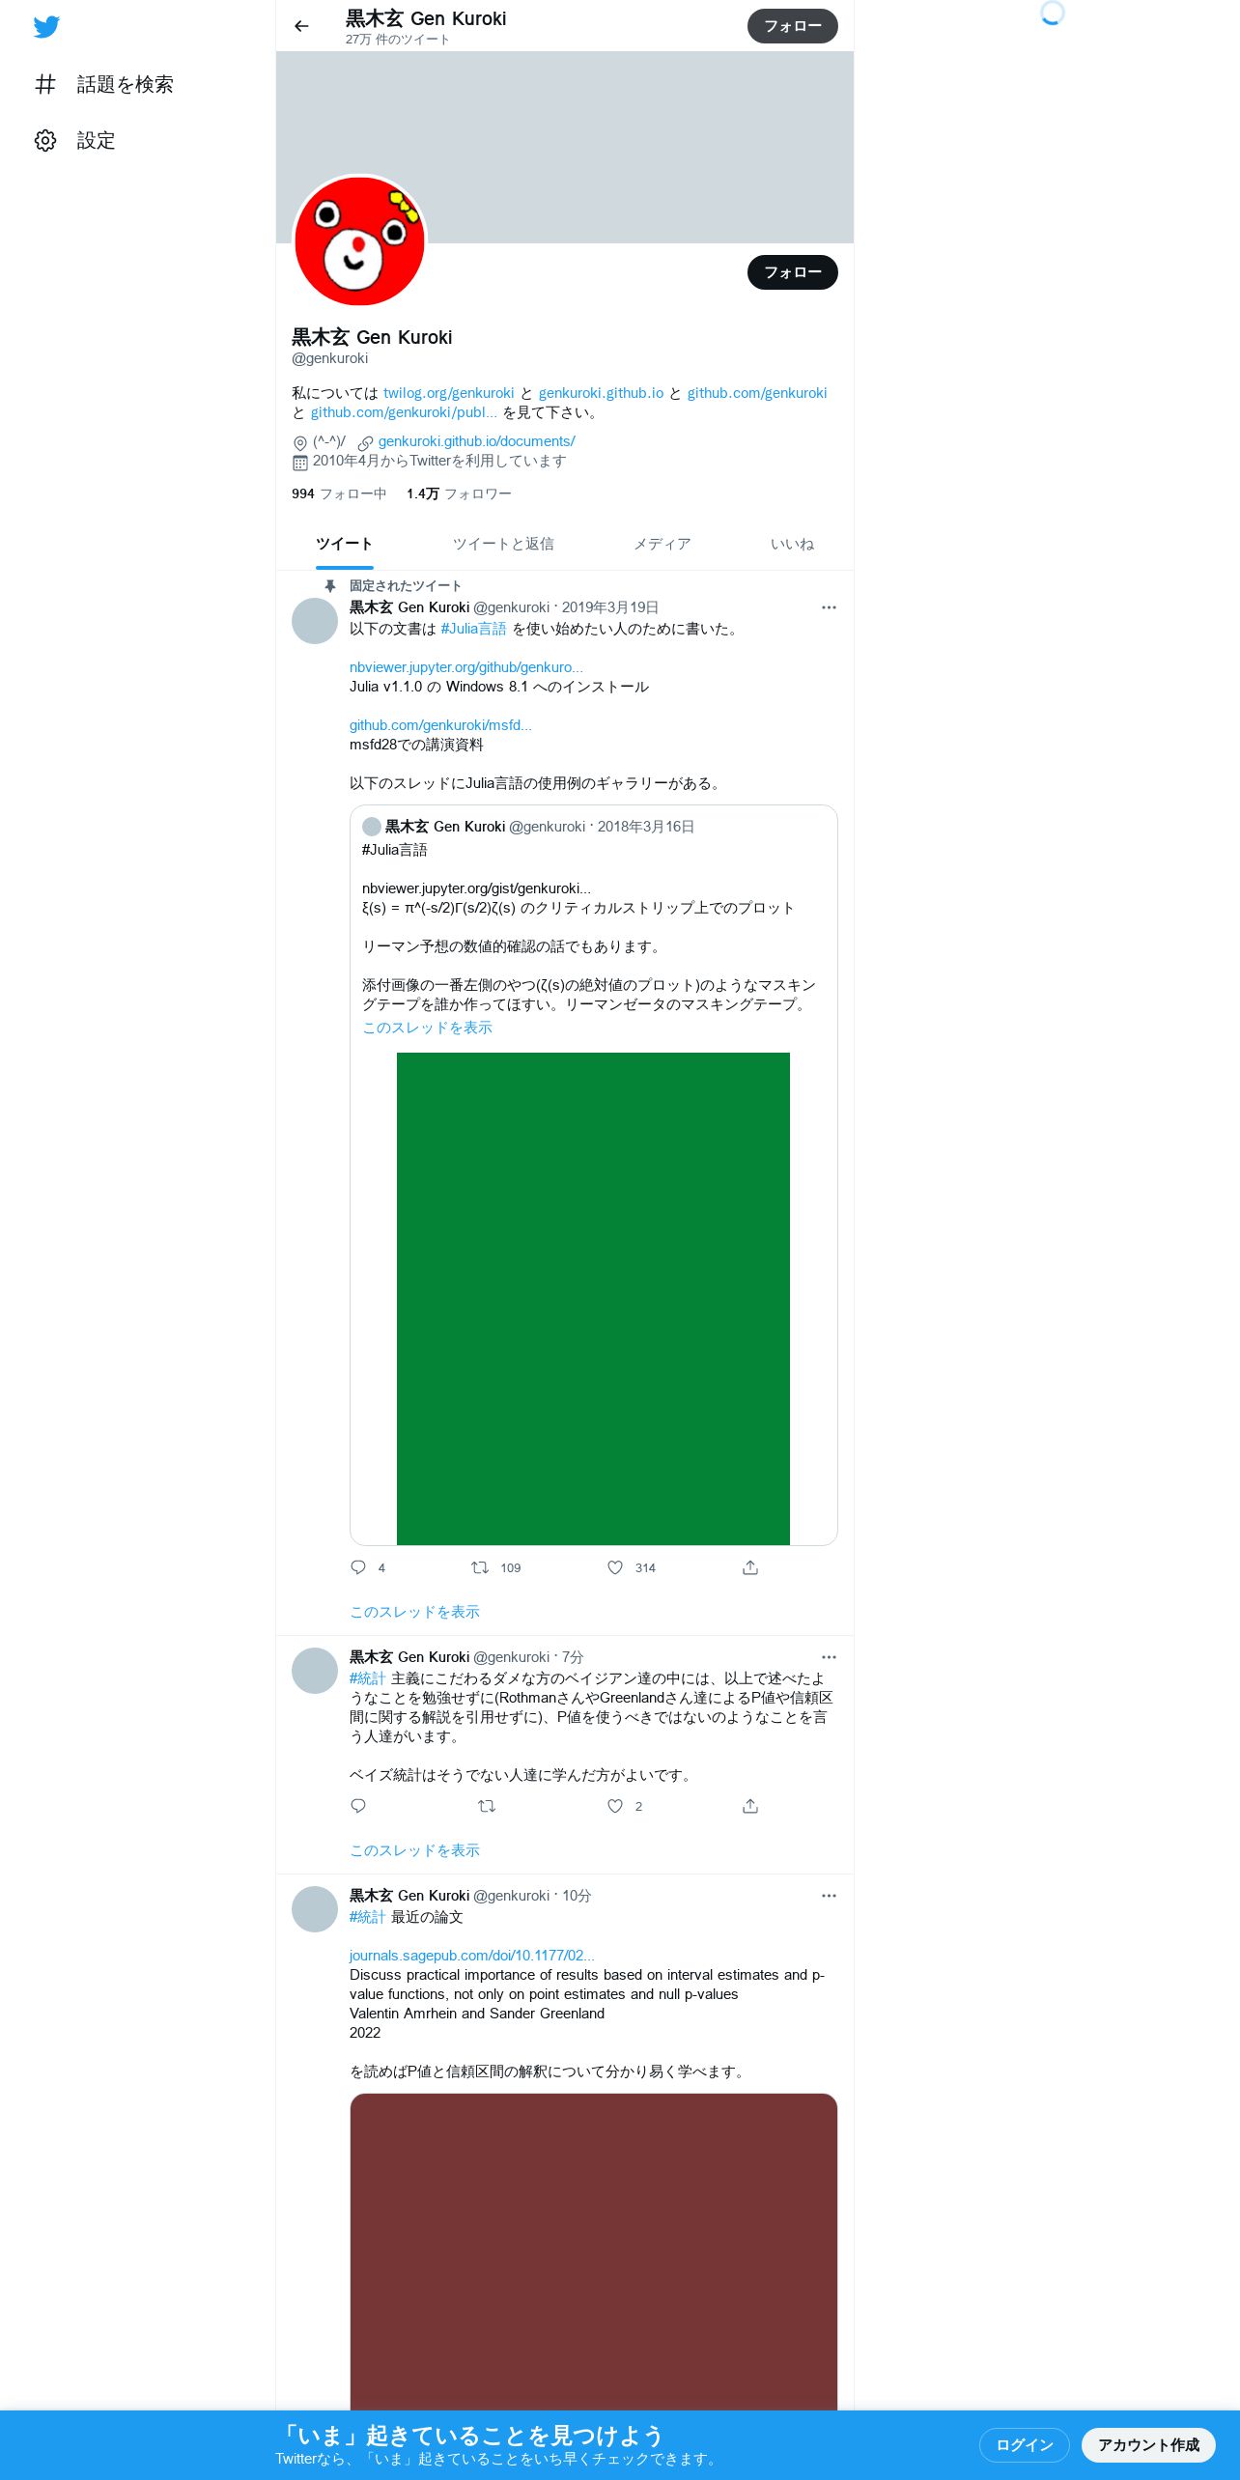Share the pinned tweet
Screen dimensions: 1240x2480
click(x=750, y=1567)
